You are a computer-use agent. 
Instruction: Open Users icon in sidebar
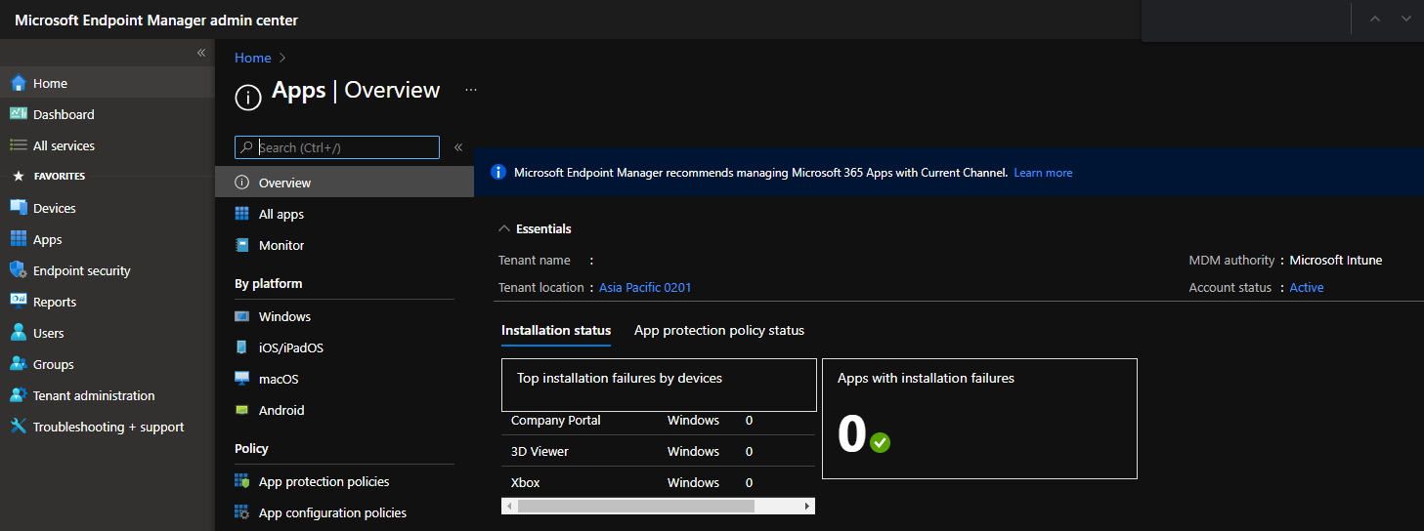(18, 333)
